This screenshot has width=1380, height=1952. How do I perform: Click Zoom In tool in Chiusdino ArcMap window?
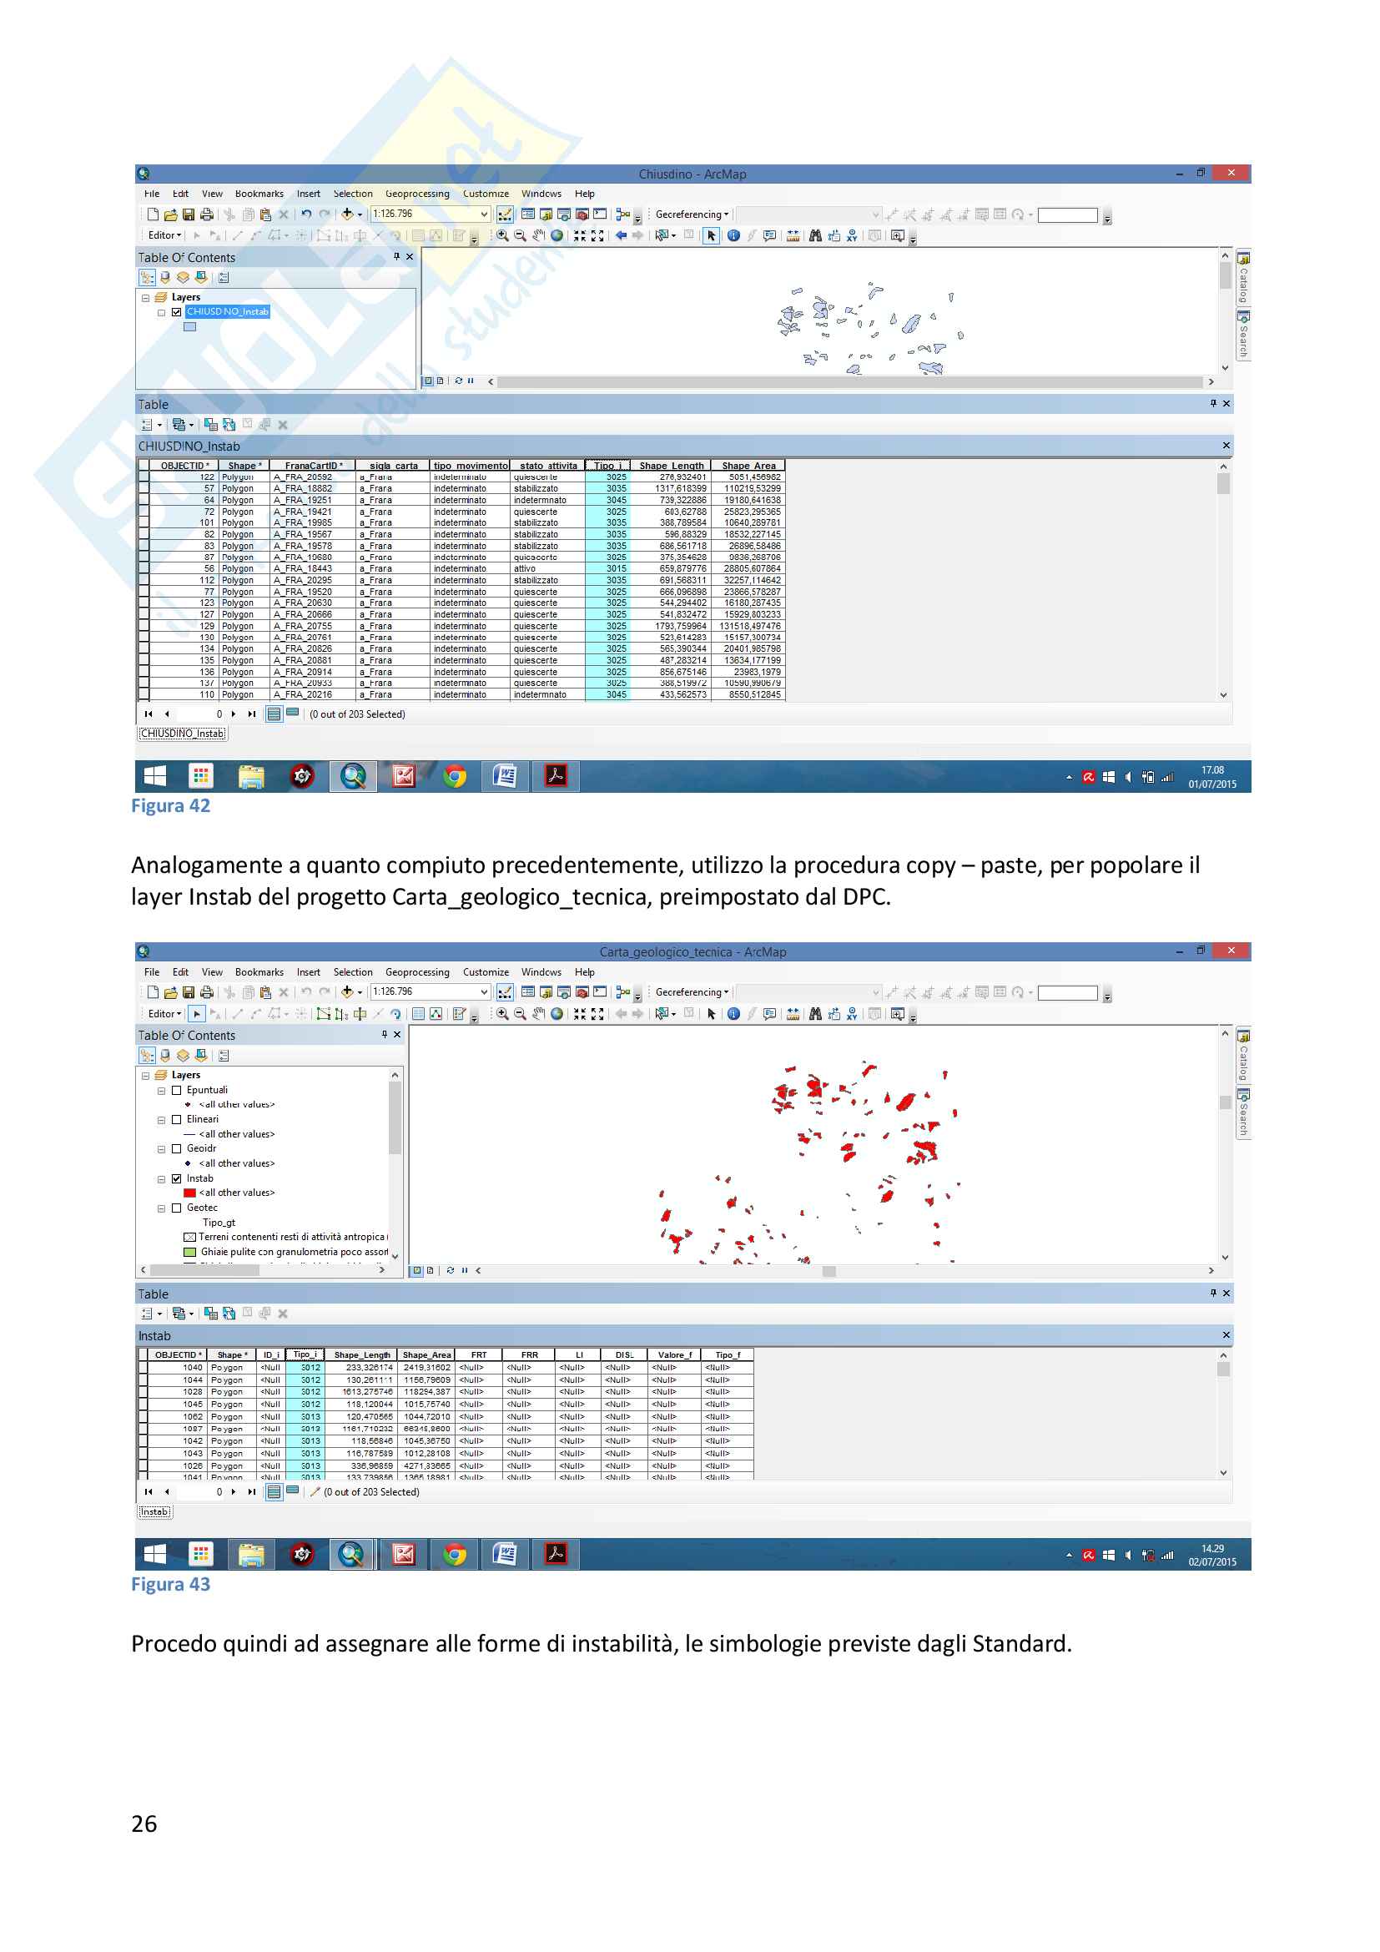502,236
